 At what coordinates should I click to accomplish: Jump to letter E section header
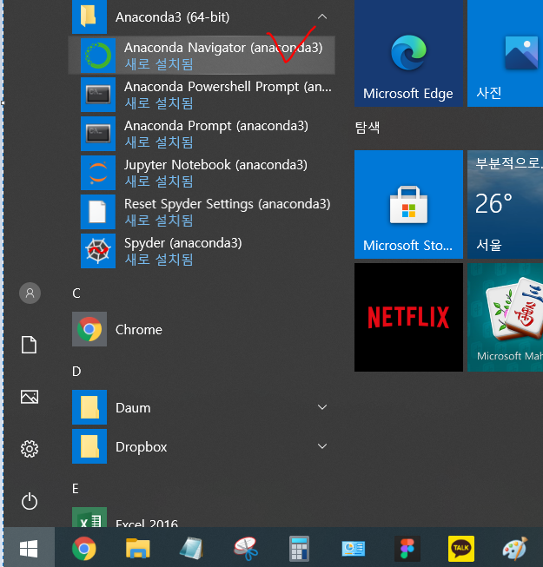pos(76,489)
